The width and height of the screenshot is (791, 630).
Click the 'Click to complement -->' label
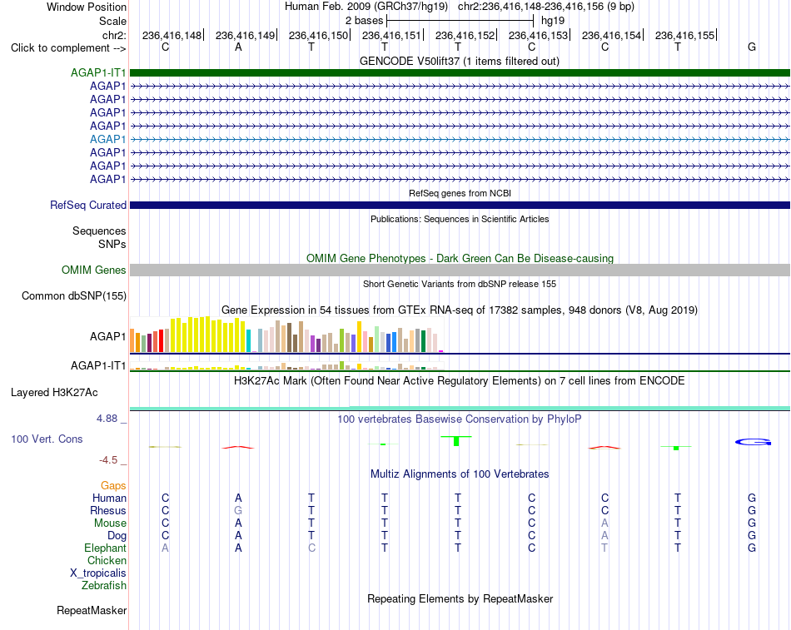68,48
